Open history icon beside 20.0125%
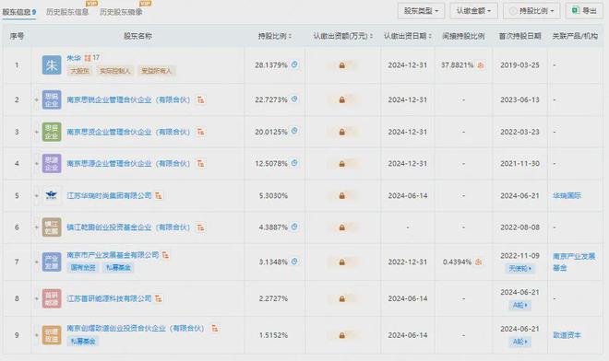 click(x=294, y=131)
